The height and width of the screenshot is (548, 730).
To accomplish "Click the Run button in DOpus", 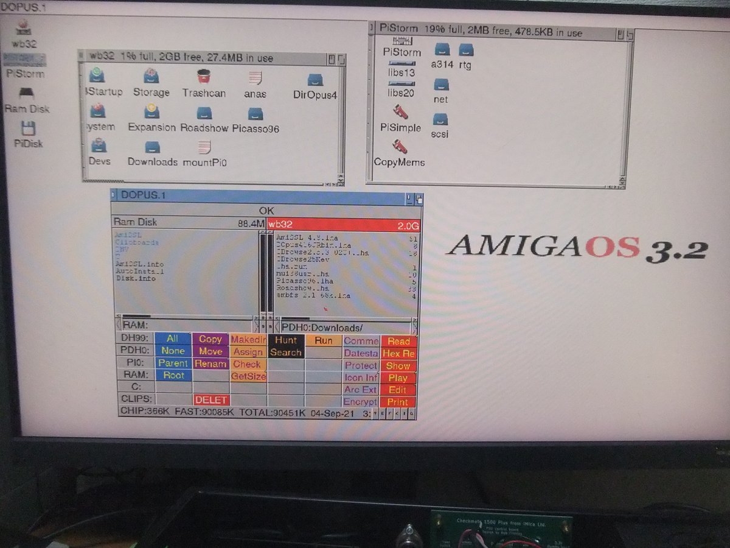I will 324,340.
